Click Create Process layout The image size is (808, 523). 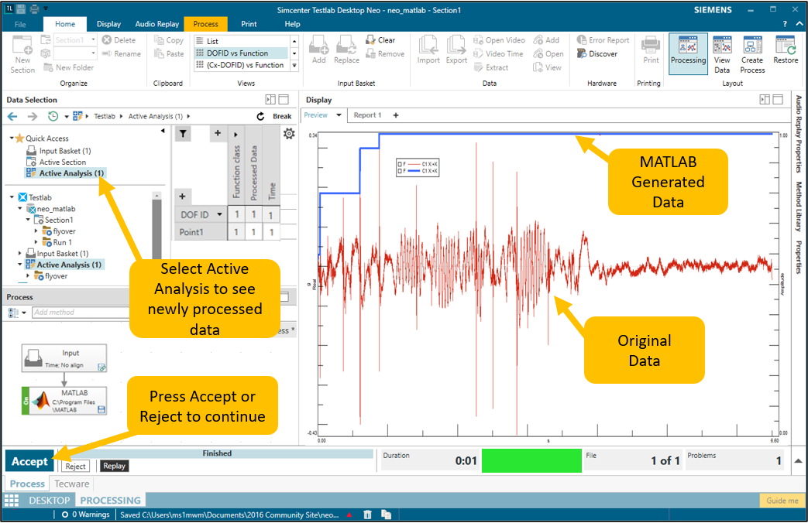coord(752,54)
